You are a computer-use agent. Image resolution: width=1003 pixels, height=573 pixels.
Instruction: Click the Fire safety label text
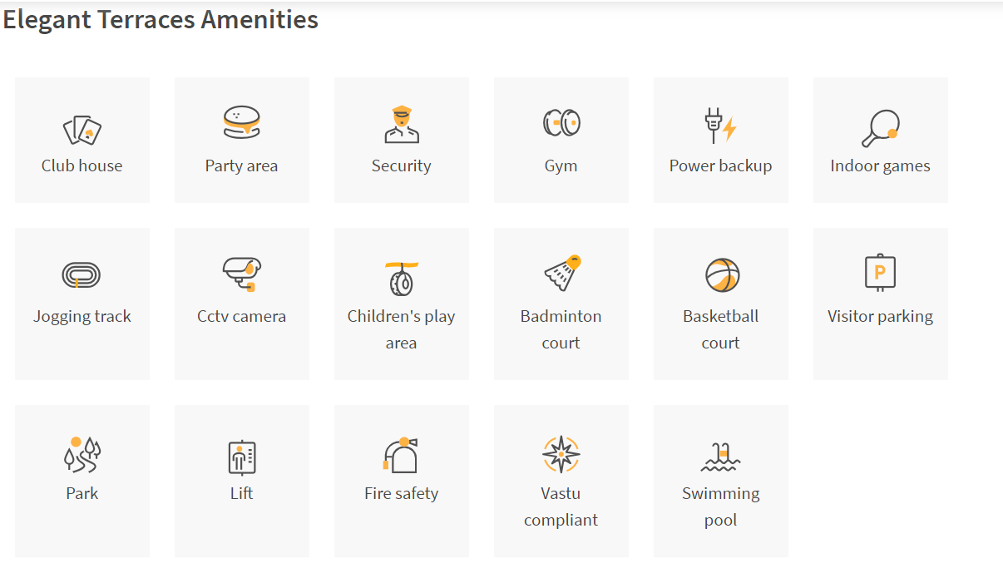click(402, 493)
